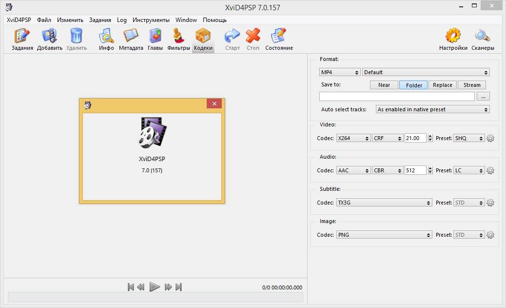Open the PNG image codec dropdown

click(x=384, y=235)
